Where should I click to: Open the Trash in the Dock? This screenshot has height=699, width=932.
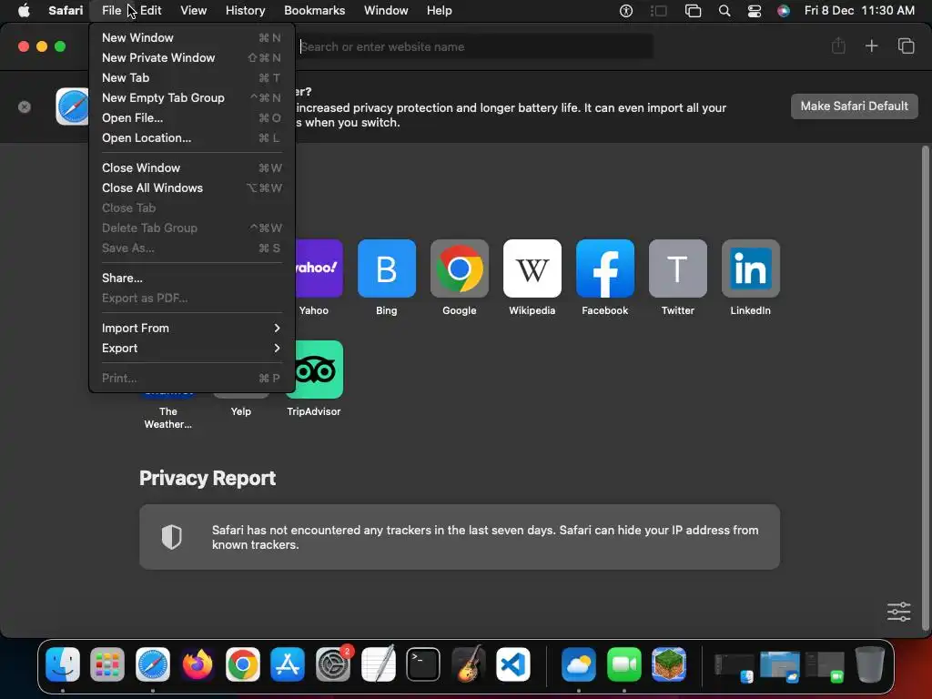[869, 664]
